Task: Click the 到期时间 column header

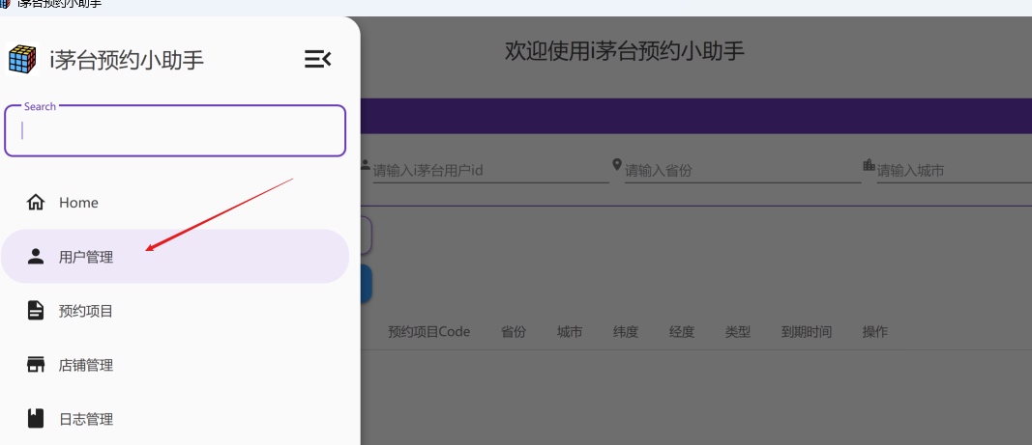Action: coord(807,332)
